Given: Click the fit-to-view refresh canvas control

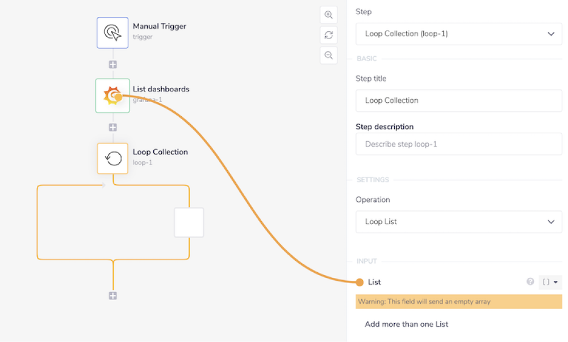Looking at the screenshot, I should click(x=328, y=35).
